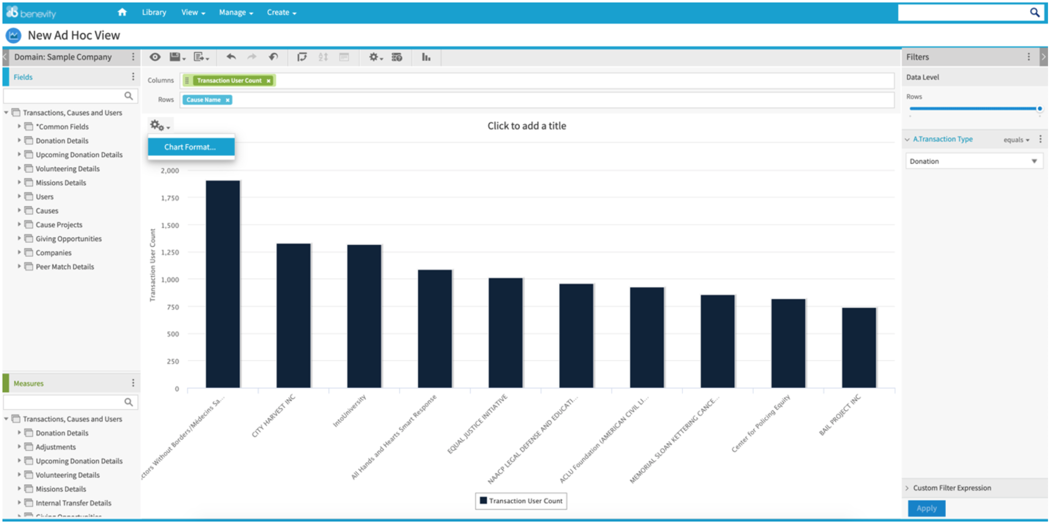1050x524 pixels.
Task: Open display mode with the eye icon
Action: click(x=155, y=57)
